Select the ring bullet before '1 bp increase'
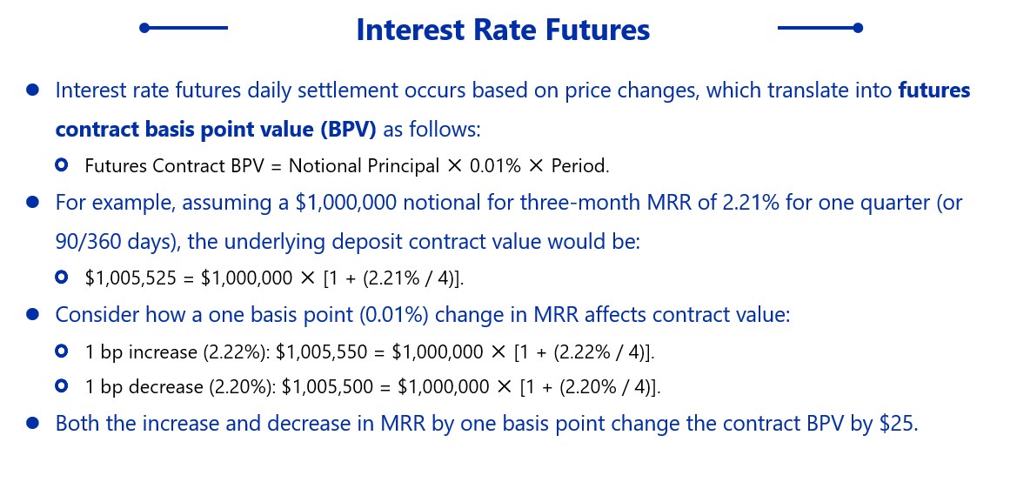The height and width of the screenshot is (482, 1017). [62, 351]
